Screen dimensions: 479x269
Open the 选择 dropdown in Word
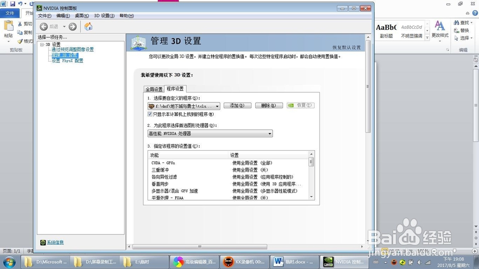[x=463, y=38]
